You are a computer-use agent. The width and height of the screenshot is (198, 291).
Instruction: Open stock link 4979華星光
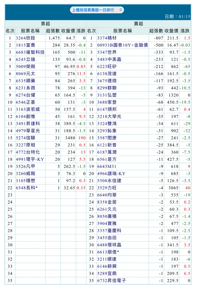pos(28,131)
